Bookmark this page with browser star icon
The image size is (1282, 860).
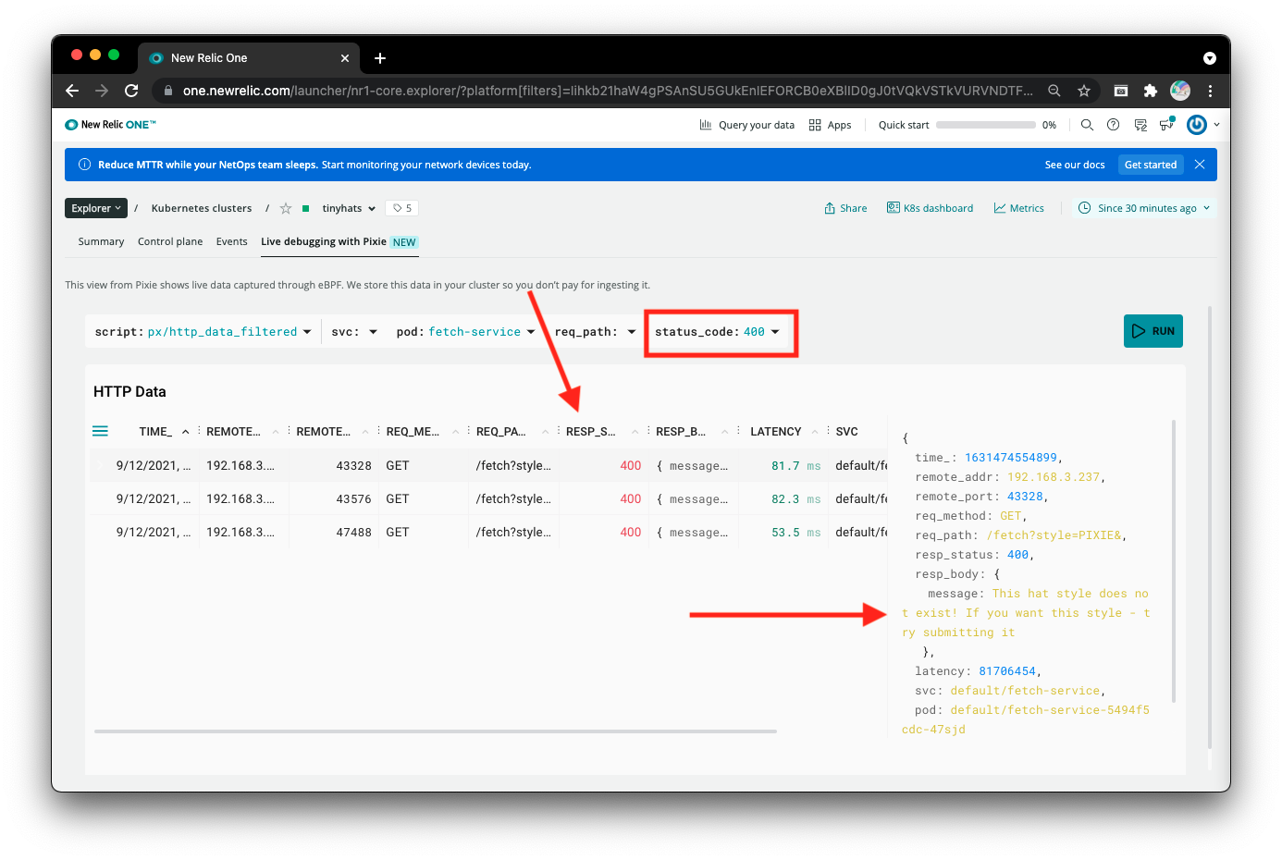pos(1083,91)
